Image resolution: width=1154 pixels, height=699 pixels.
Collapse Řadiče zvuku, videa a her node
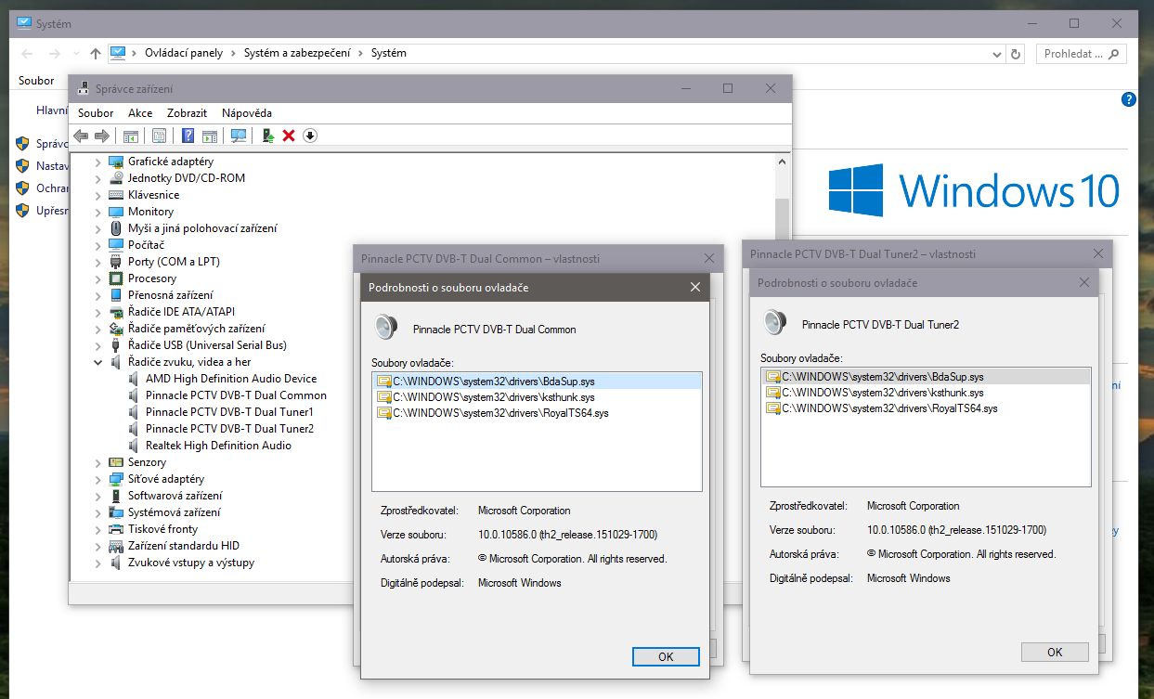(98, 362)
